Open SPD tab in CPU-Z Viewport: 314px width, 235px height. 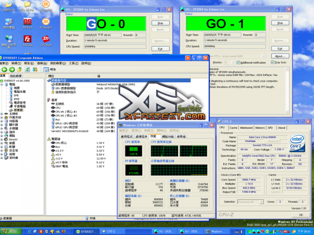tap(270, 128)
